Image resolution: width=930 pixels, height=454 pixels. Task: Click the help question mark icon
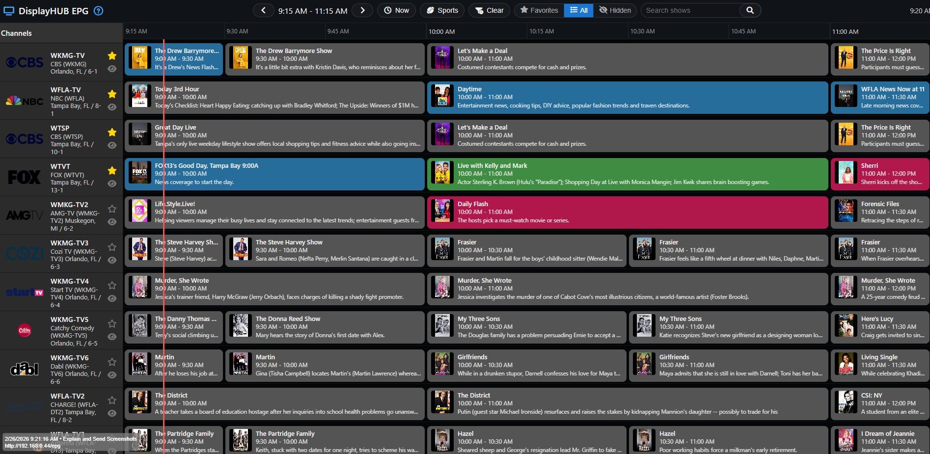point(98,11)
